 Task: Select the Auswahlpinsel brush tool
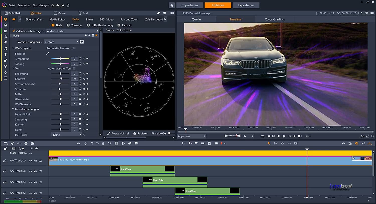tap(118, 133)
